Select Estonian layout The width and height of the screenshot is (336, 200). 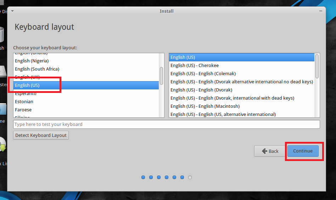[x=86, y=102]
